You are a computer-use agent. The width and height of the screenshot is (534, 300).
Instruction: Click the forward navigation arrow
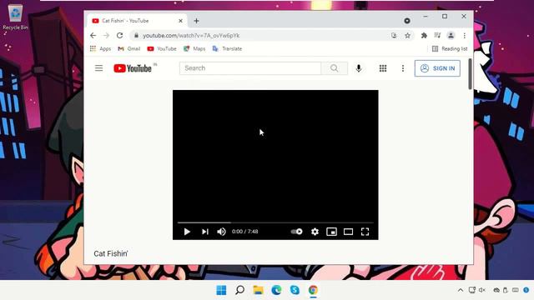click(106, 35)
